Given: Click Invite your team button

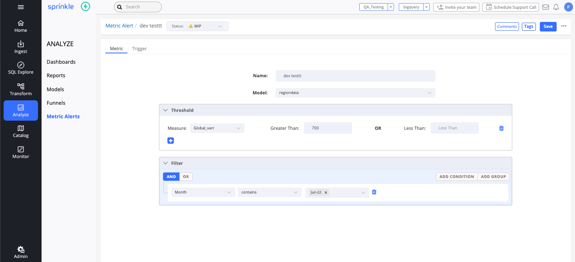Looking at the screenshot, I should click(457, 7).
